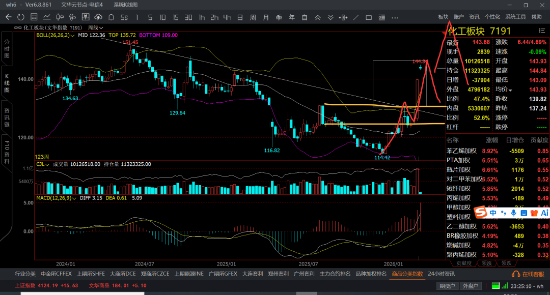Click the 苯乙烯加权 row
The width and height of the screenshot is (550, 295).
pos(498,151)
